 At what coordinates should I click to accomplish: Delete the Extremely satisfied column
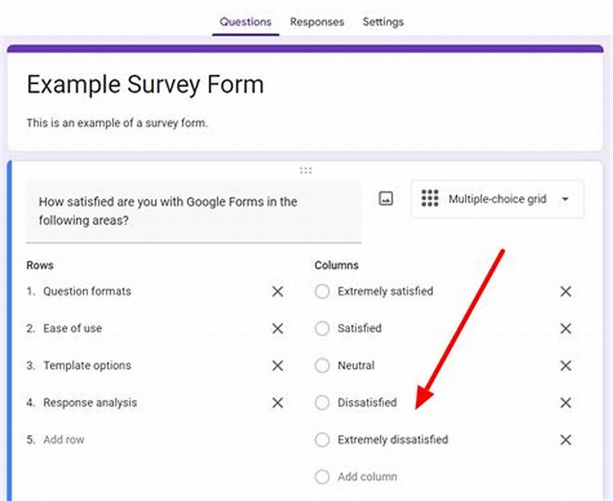click(565, 291)
